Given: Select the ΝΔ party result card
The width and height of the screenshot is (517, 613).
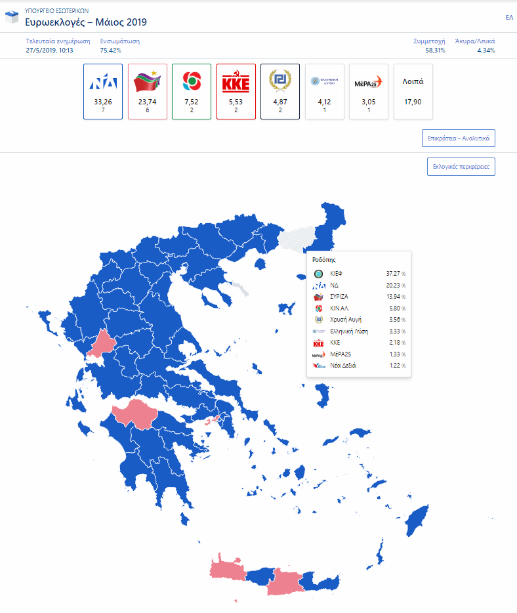Looking at the screenshot, I should point(103,91).
